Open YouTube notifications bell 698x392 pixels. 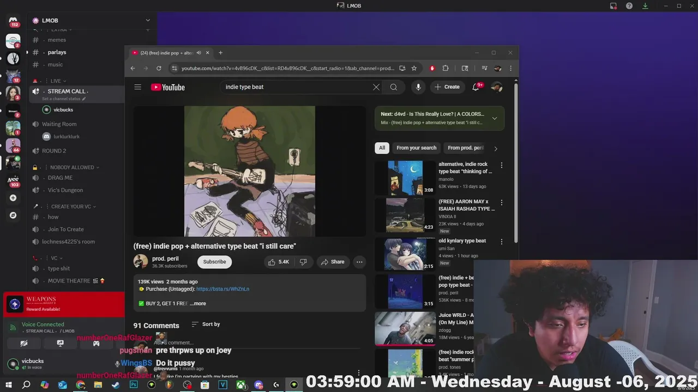pos(476,87)
